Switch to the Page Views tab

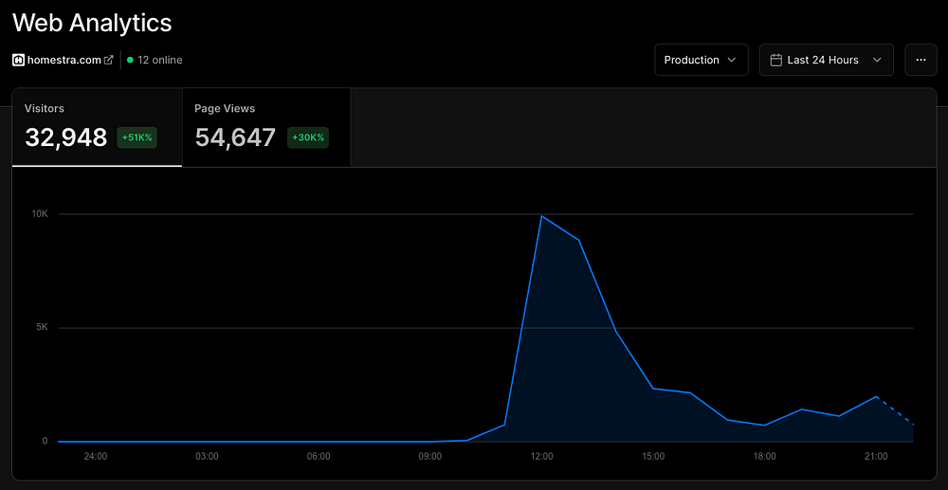pos(266,128)
